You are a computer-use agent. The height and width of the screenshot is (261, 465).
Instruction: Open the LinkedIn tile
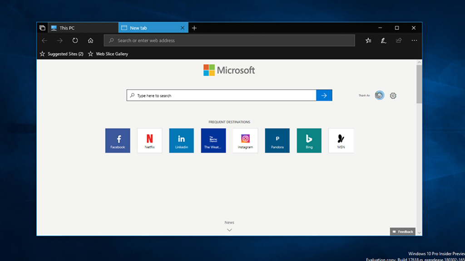182,140
